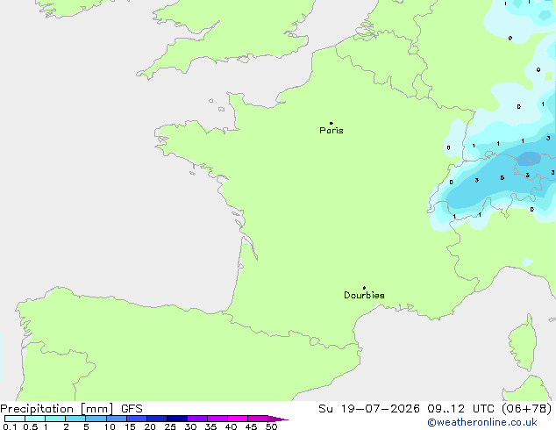Click the legend value '10'
The width and height of the screenshot is (556, 430).
[x=110, y=426]
